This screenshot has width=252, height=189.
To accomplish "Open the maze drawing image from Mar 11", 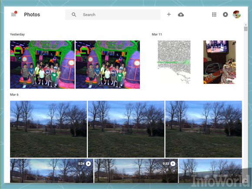I will click(174, 62).
